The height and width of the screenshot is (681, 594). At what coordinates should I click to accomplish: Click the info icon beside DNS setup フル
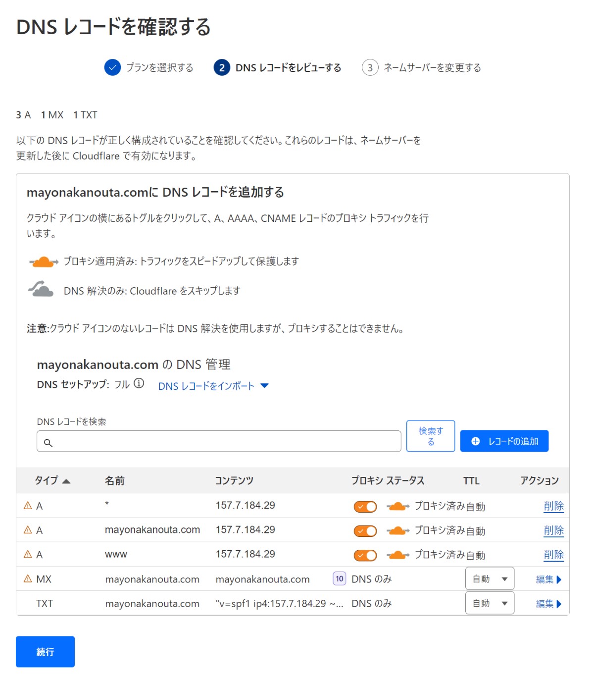[139, 383]
